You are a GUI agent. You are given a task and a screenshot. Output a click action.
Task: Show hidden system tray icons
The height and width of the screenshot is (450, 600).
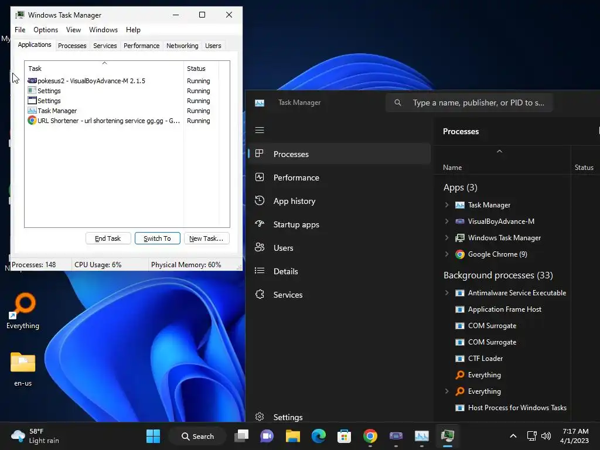click(x=513, y=436)
